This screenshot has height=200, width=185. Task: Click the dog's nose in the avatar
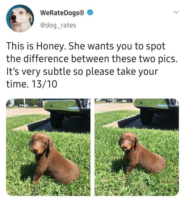13,18
